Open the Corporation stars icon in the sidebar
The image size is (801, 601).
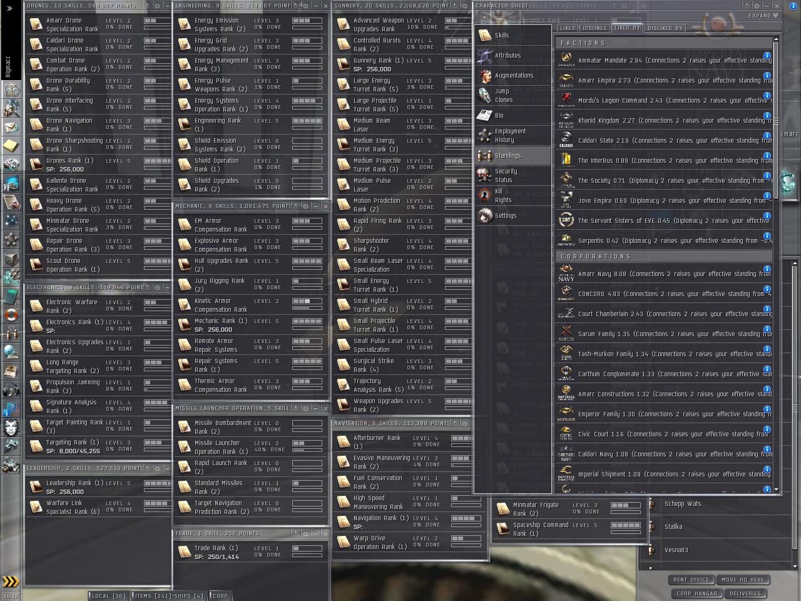tap(11, 240)
